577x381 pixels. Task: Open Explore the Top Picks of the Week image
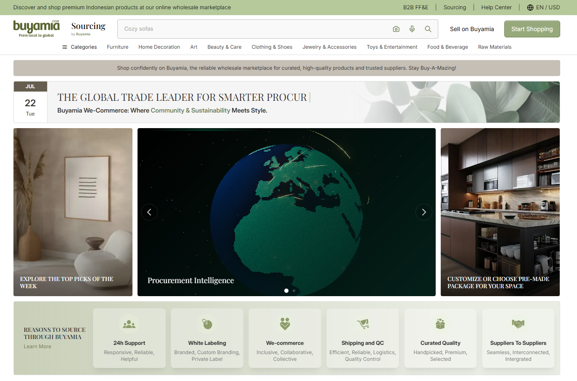tap(73, 212)
